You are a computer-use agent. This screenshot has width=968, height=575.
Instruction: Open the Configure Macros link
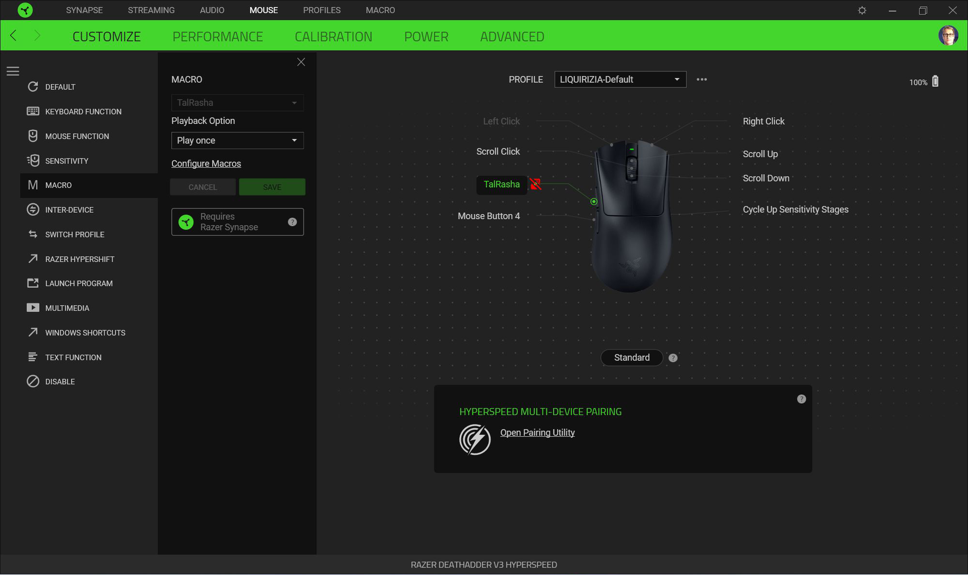(206, 163)
